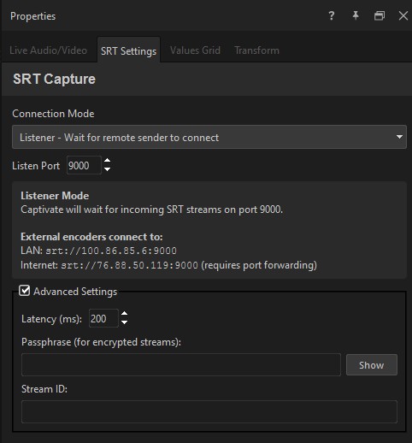Click the 'Stream ID:' label
This screenshot has width=412, height=443.
[44, 389]
